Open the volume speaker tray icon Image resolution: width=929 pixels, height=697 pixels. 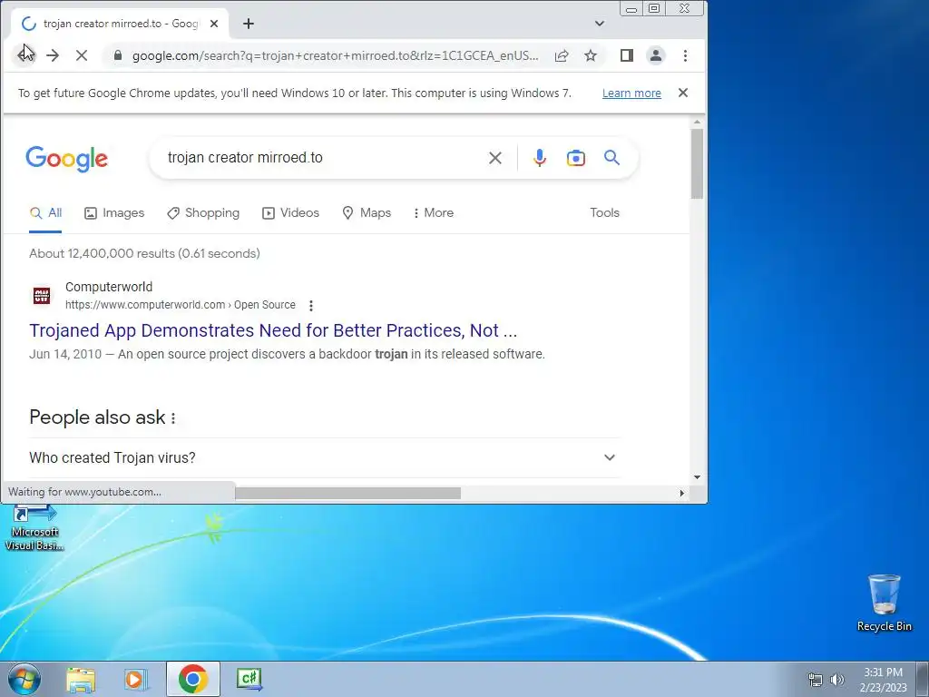tap(836, 680)
